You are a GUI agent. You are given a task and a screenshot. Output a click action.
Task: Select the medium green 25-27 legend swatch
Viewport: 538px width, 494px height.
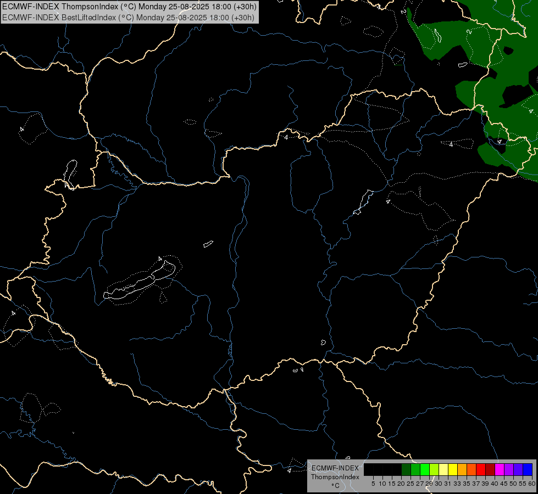coord(415,469)
